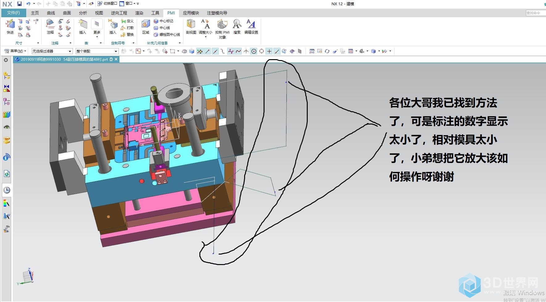Select the open part document tab
The height and width of the screenshot is (302, 546).
(66, 59)
